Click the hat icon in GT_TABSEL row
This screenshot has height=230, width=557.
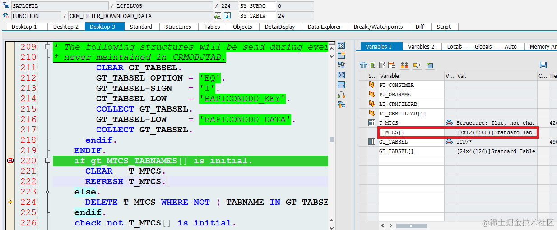[x=449, y=141]
